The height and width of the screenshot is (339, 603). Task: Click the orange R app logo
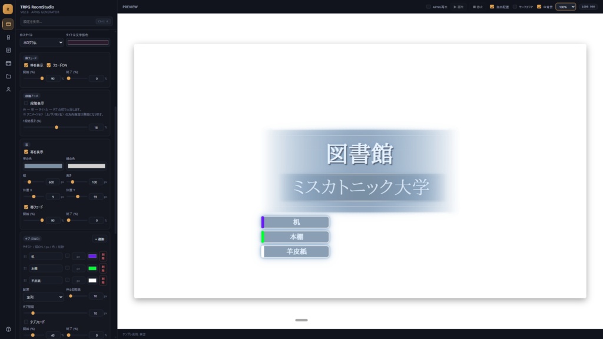click(x=8, y=9)
